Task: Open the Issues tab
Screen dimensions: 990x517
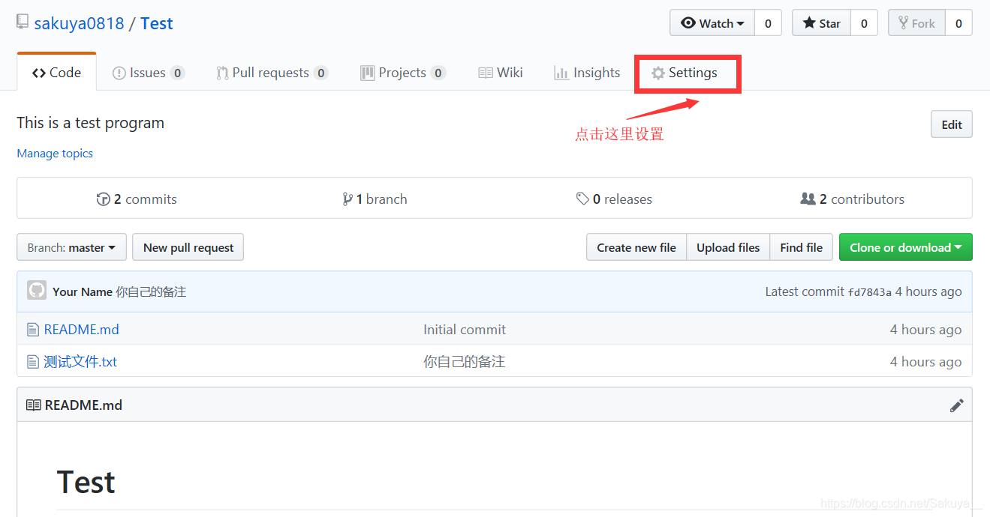Action: tap(149, 73)
